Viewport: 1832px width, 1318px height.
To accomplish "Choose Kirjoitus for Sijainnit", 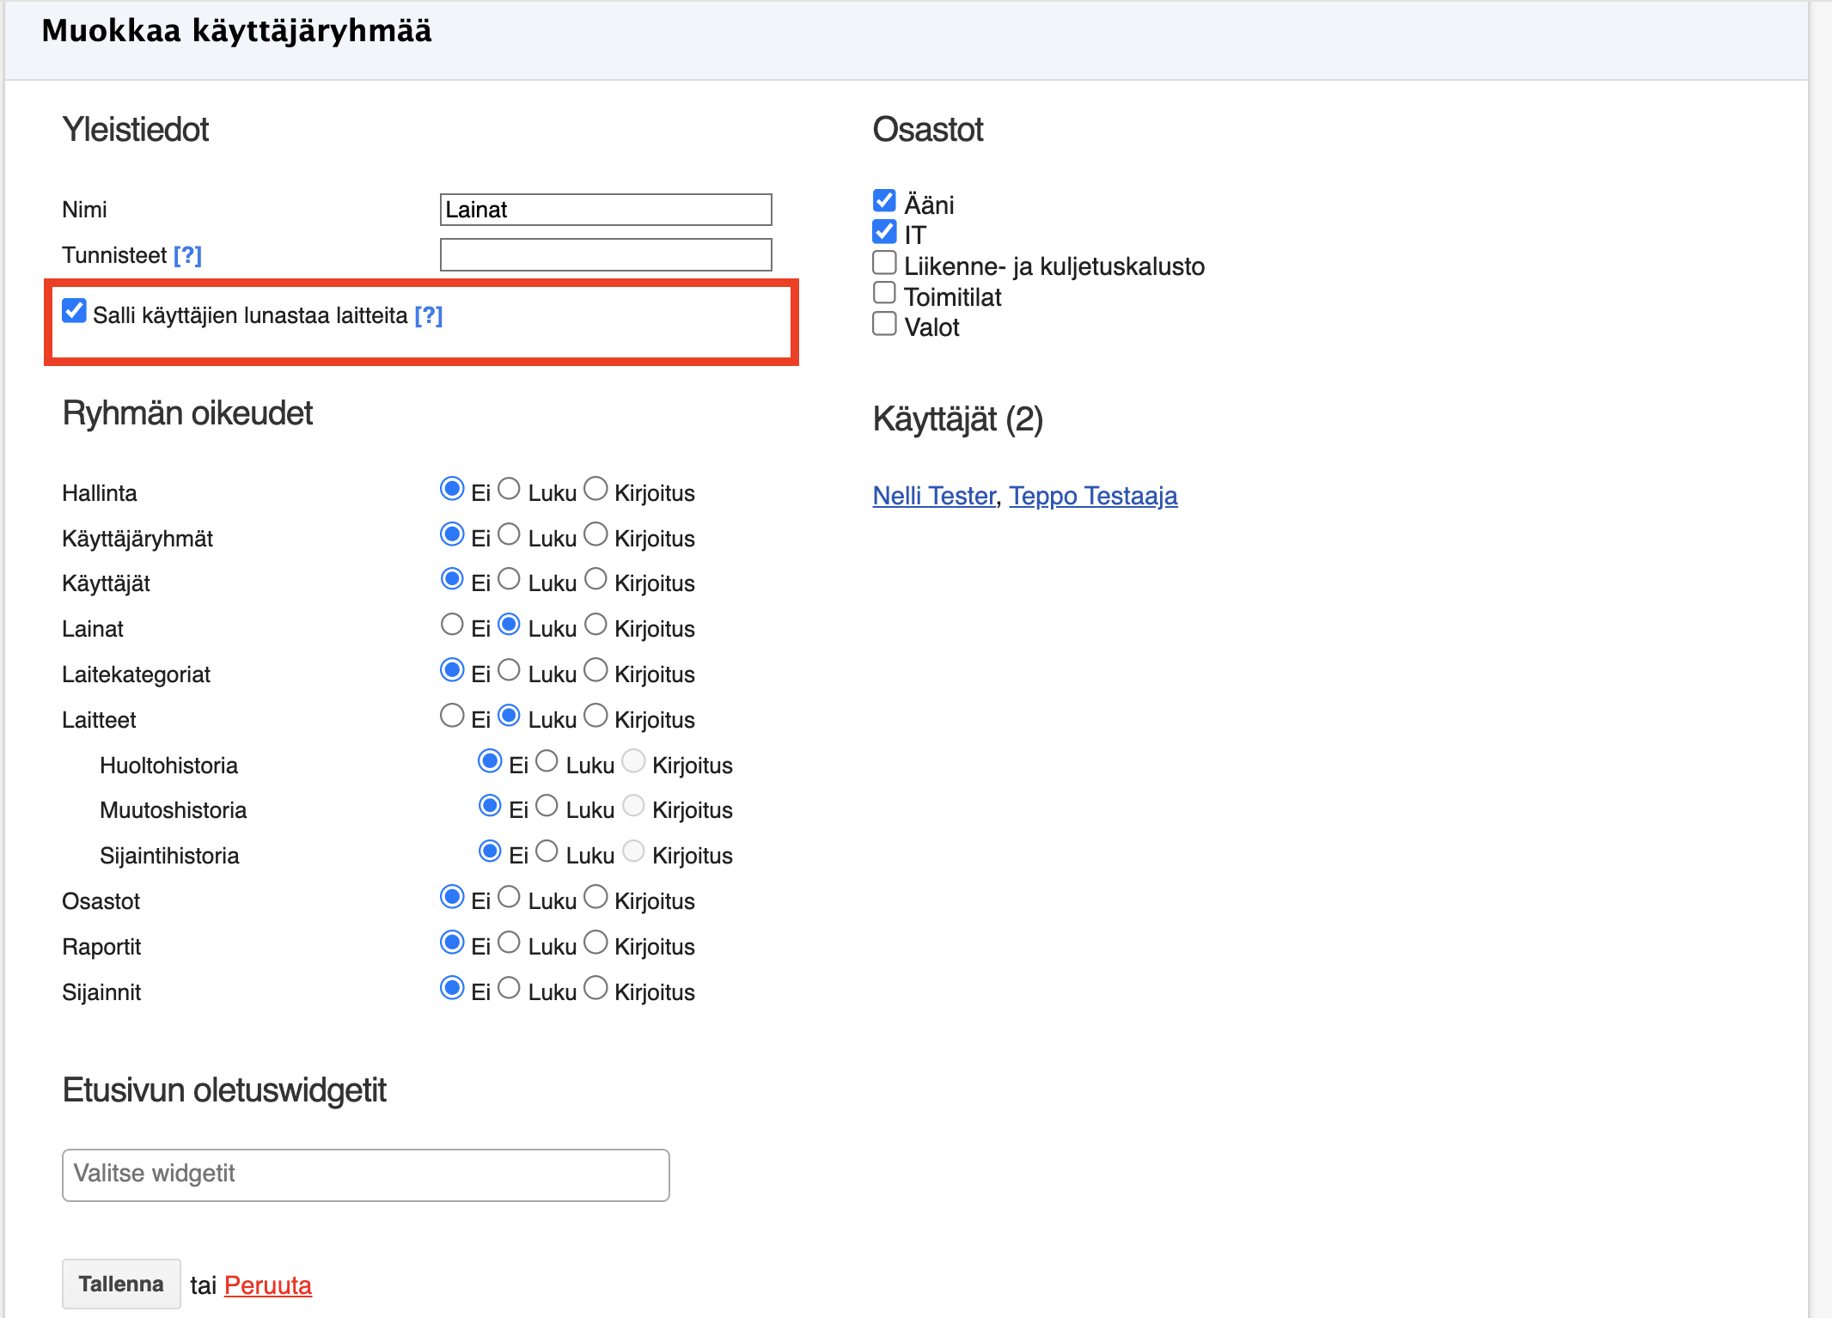I will tap(595, 988).
